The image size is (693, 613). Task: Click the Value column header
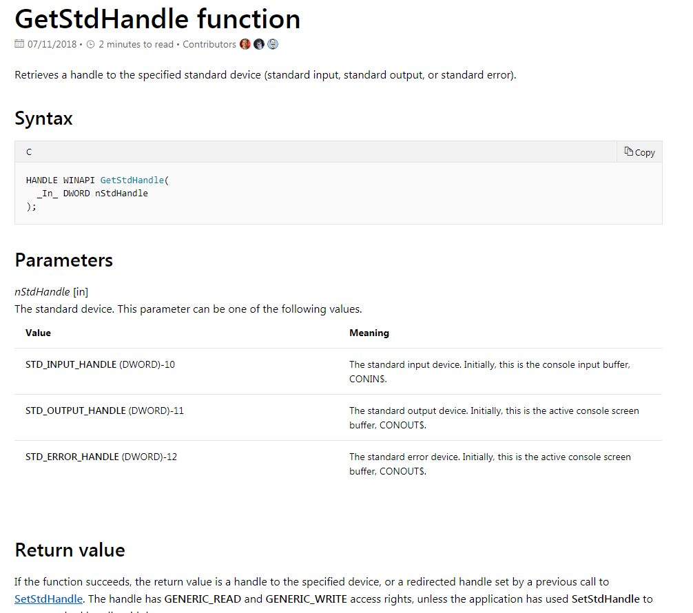(38, 333)
